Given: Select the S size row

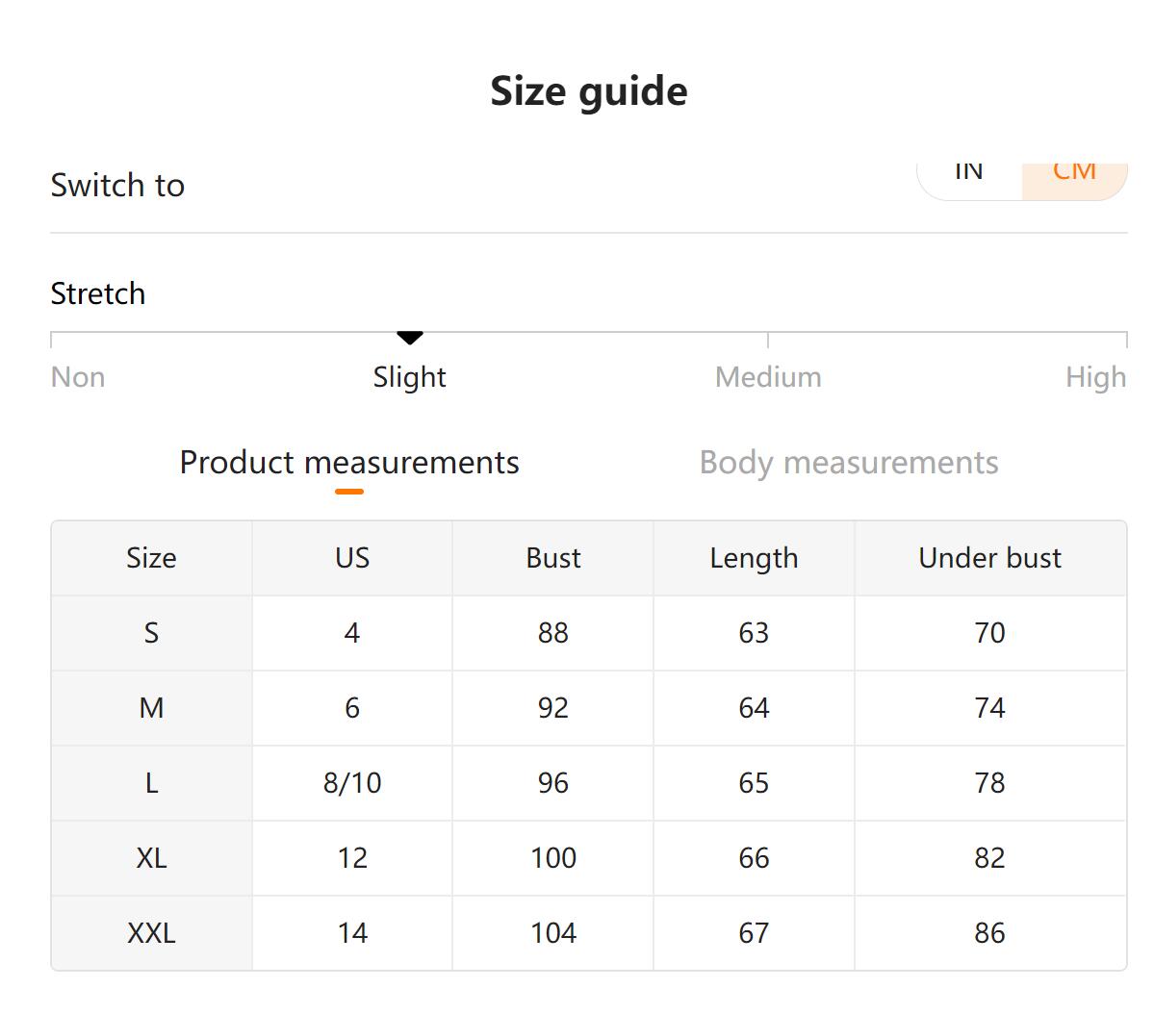Looking at the screenshot, I should (589, 634).
